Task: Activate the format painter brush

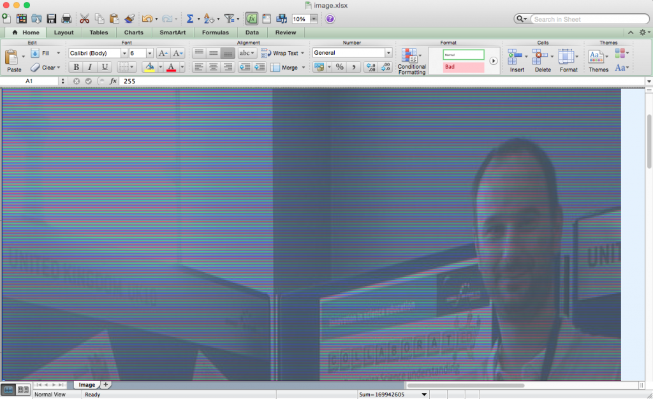Action: (129, 18)
